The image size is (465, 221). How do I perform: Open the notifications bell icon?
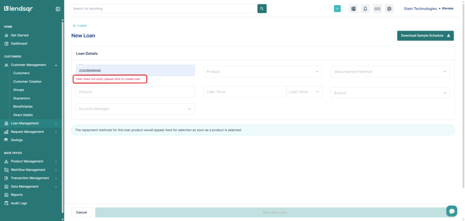coord(365,9)
